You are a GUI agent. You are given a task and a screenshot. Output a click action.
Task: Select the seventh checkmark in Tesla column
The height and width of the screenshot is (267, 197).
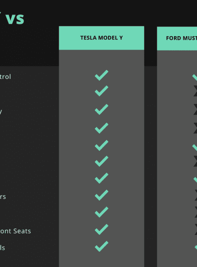101,178
